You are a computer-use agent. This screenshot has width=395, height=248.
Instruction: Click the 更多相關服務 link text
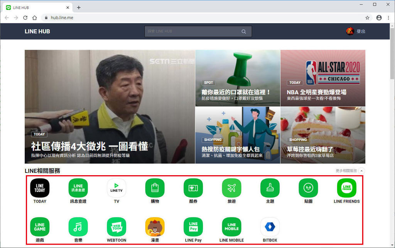(346, 171)
